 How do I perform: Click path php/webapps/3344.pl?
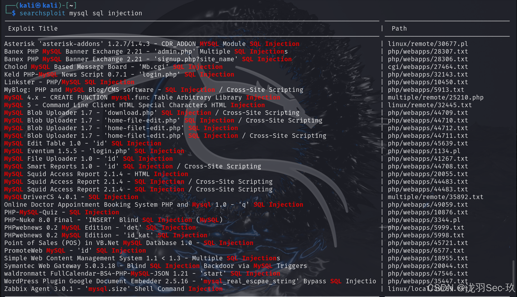point(424,220)
